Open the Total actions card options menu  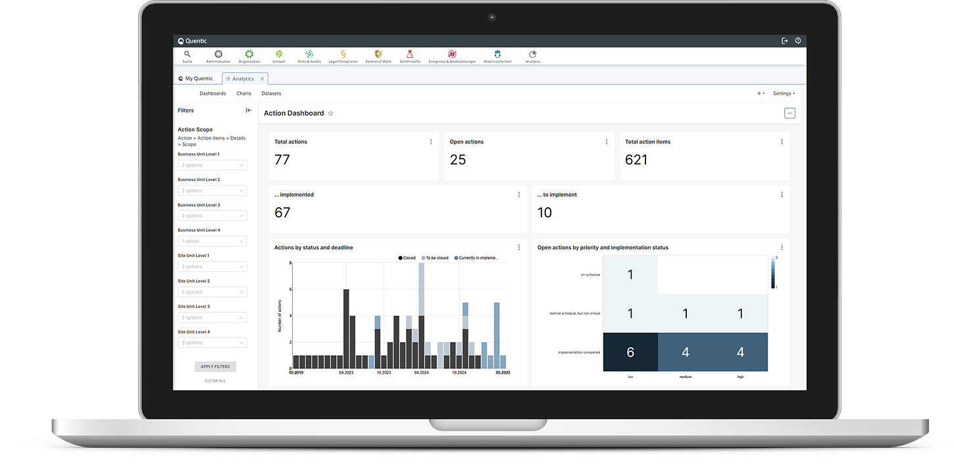point(431,141)
